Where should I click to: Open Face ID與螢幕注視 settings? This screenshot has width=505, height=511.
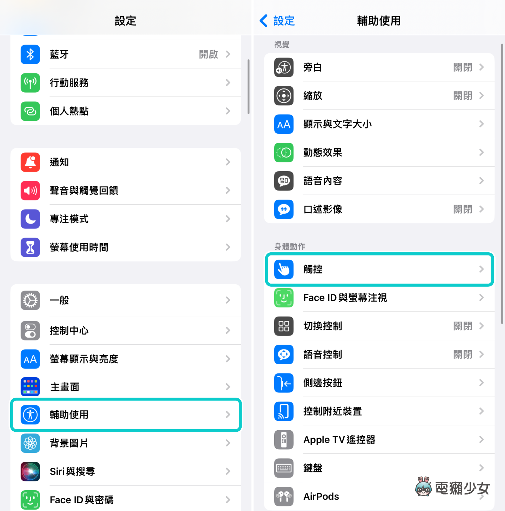point(379,298)
